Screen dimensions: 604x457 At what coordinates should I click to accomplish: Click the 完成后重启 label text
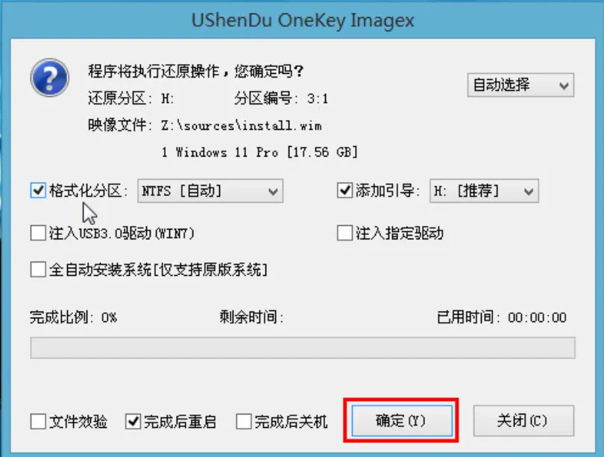[180, 422]
